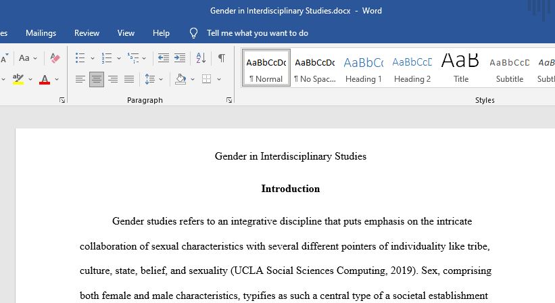Open the Change Case dropdown arrow
Screen dimensions: 555x303
[35, 58]
